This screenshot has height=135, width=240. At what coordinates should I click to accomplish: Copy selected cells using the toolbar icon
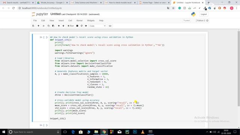coord(48,26)
